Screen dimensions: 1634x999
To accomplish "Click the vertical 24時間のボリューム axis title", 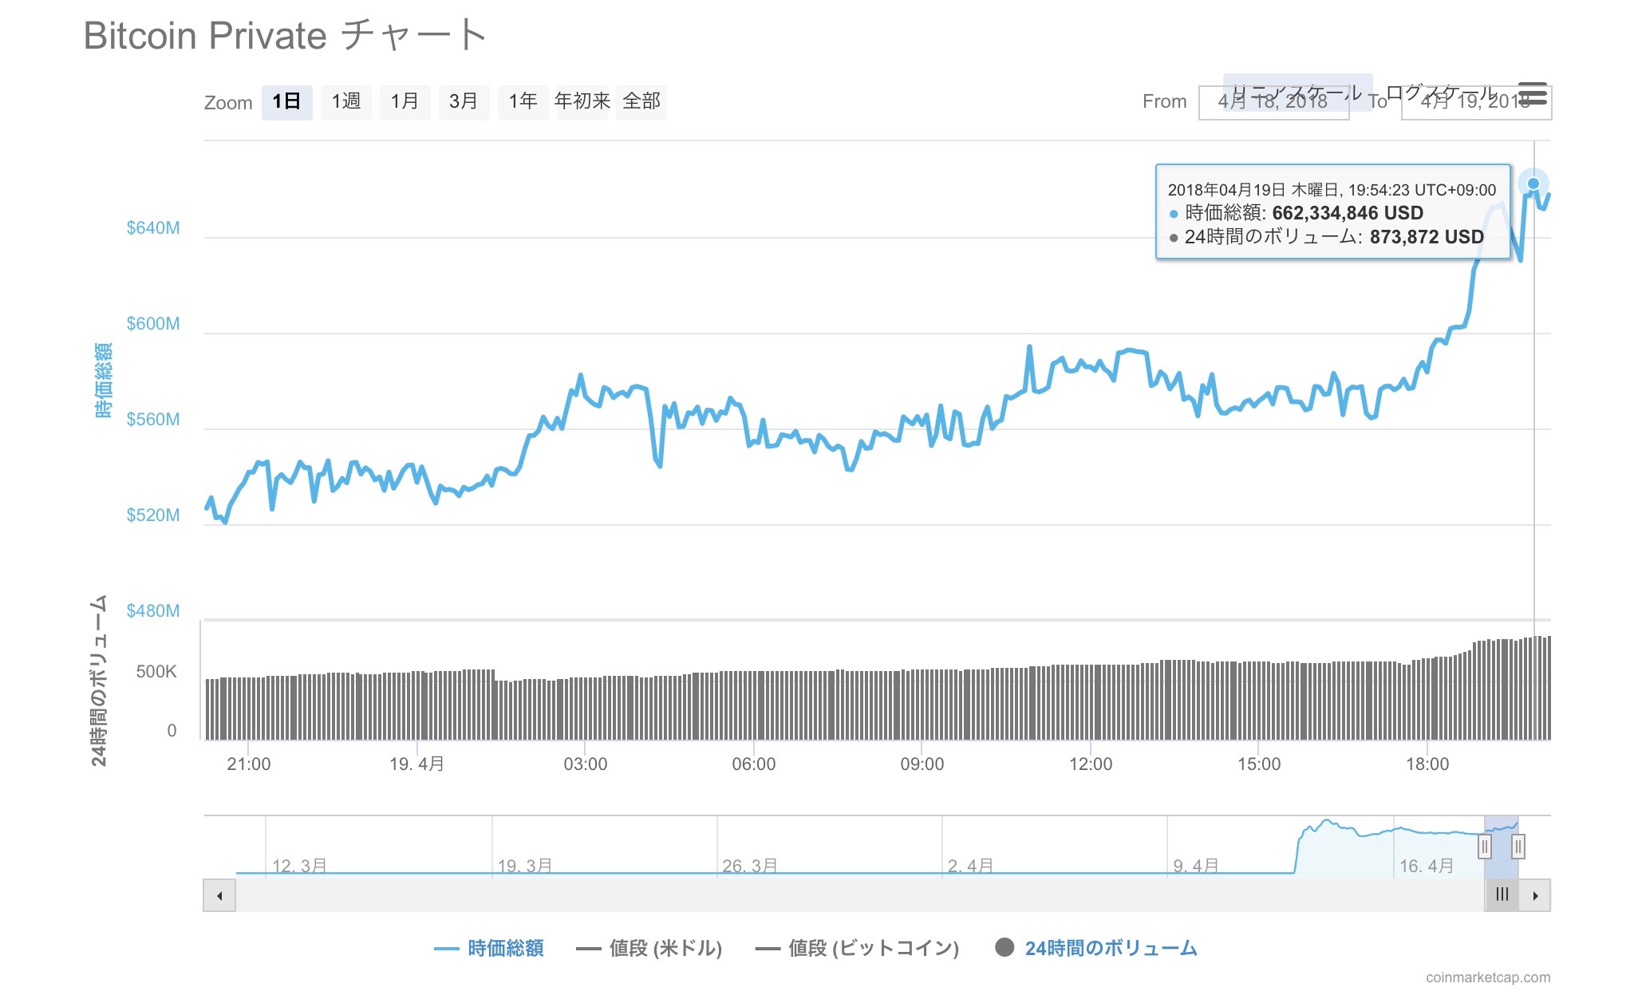I will 99,681.
